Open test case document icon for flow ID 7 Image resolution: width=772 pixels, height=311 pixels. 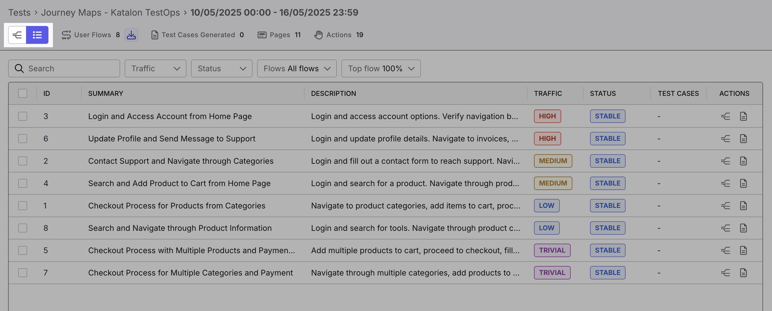coord(743,272)
